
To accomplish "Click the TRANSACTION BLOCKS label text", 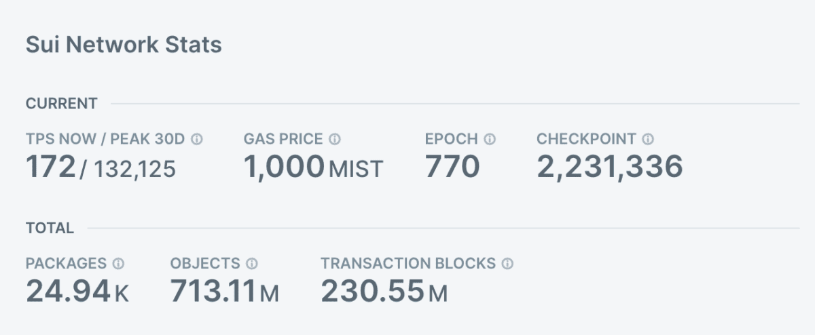I will [408, 263].
